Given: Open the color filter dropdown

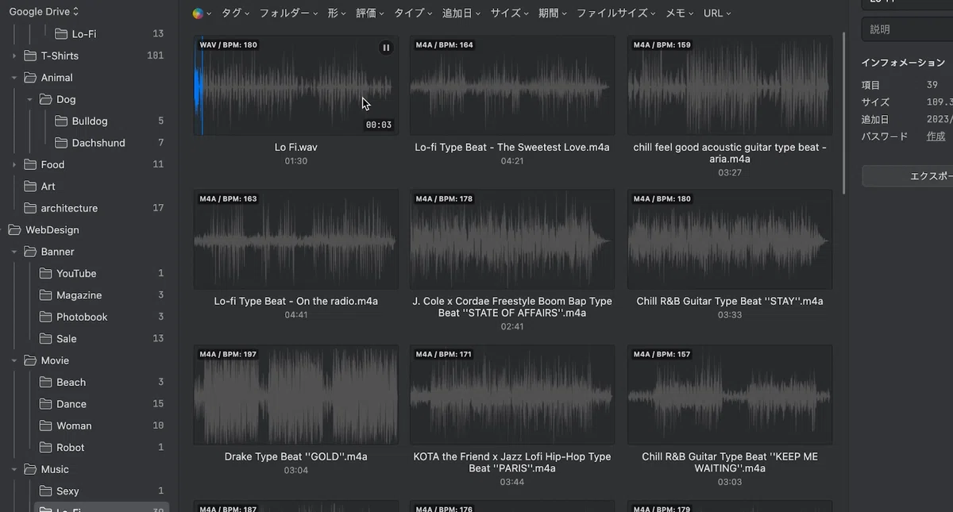Looking at the screenshot, I should click(201, 13).
